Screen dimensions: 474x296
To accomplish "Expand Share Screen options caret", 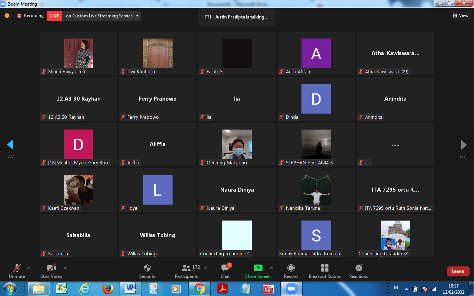I will pos(272,268).
